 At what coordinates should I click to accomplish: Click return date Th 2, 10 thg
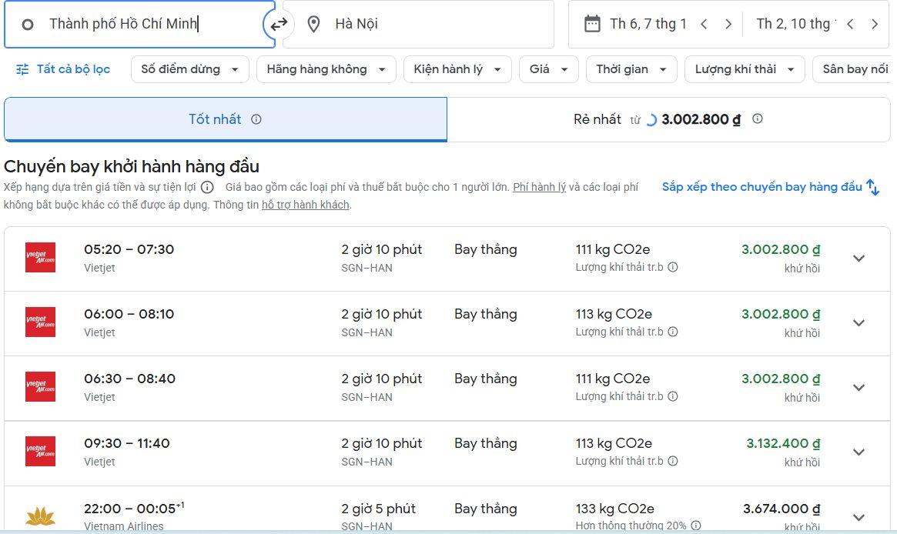pyautogui.click(x=795, y=24)
